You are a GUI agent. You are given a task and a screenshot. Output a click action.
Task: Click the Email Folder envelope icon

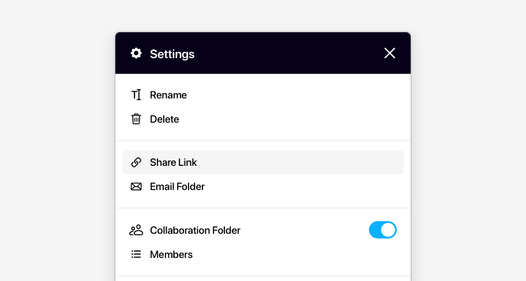(x=136, y=187)
